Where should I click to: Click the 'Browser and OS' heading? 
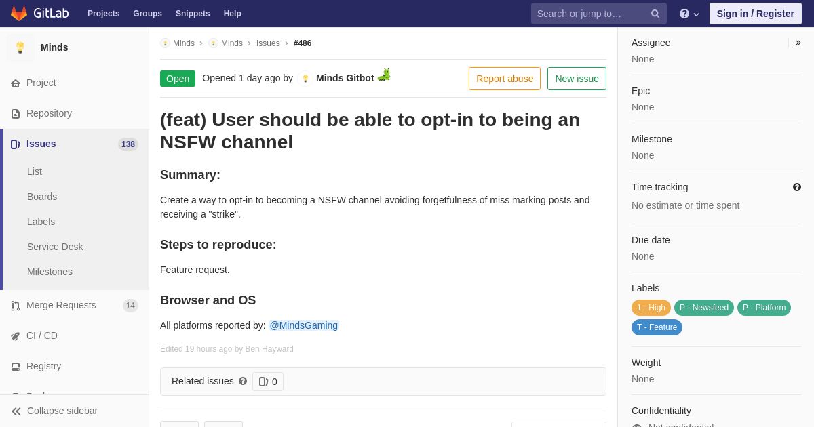pyautogui.click(x=208, y=300)
